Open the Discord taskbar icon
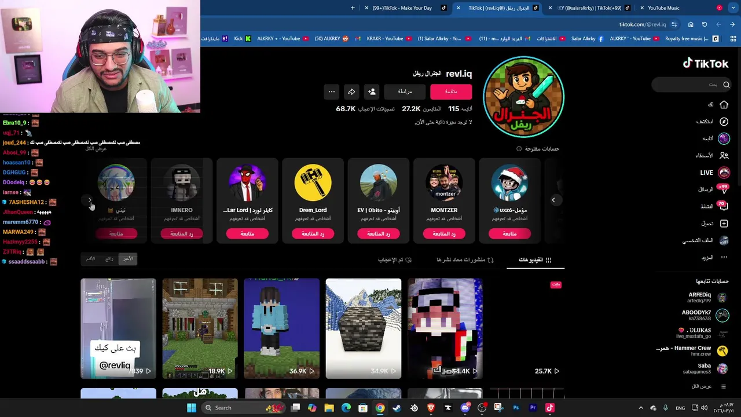The image size is (741, 417). tap(465, 408)
